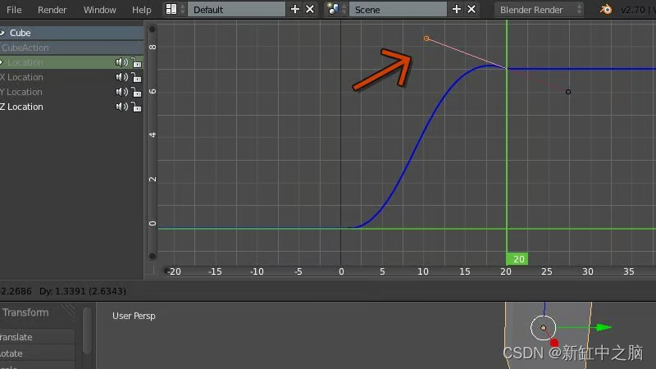Mute the Z Location channel

coord(121,107)
